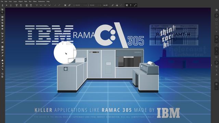
Task: Make selected nodes symmetric
Action: tap(45, 5)
